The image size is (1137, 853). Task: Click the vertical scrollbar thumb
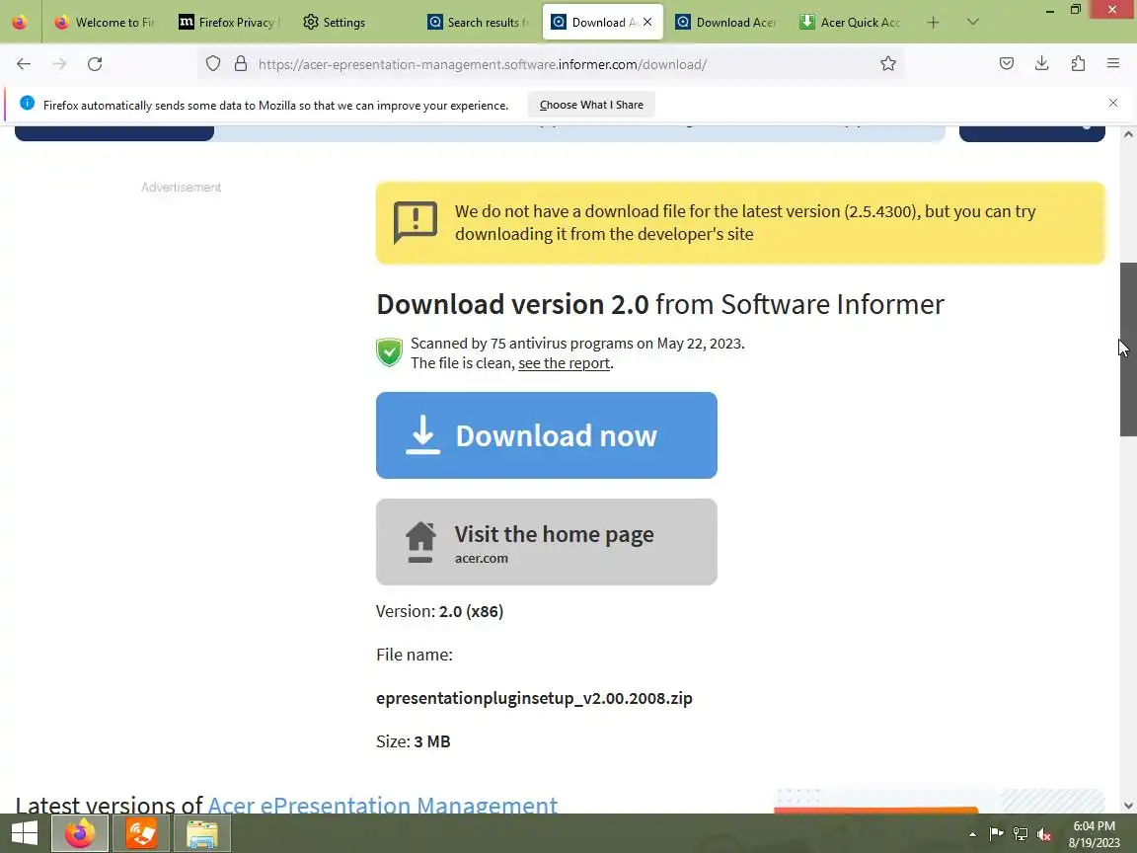(x=1127, y=349)
